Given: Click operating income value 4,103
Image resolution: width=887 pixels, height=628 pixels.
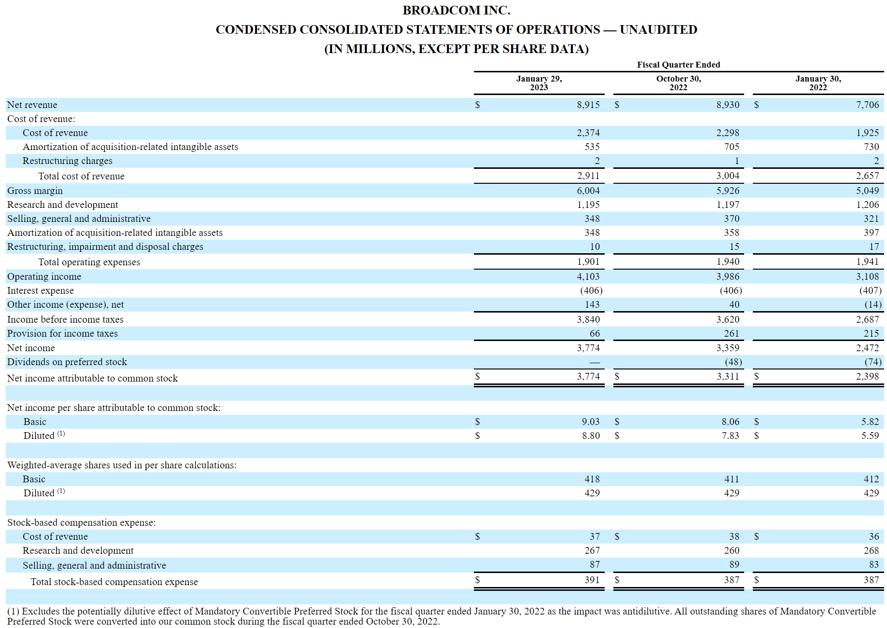Looking at the screenshot, I should pyautogui.click(x=588, y=276).
